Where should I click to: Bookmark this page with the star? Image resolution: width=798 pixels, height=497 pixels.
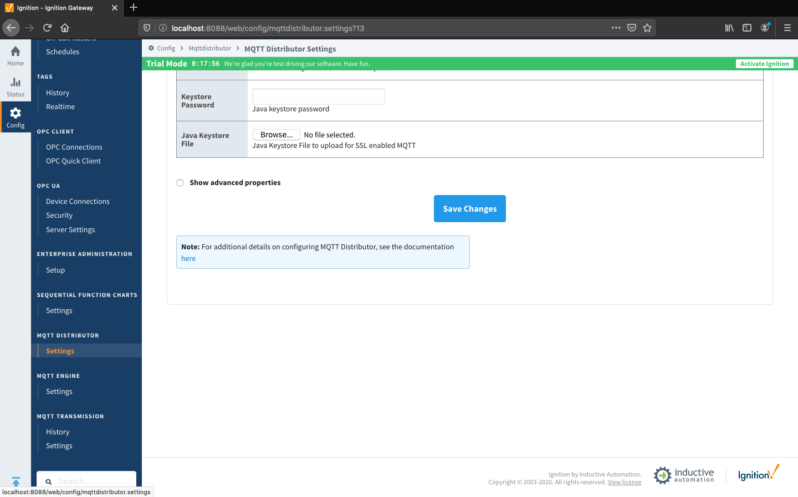pos(647,28)
